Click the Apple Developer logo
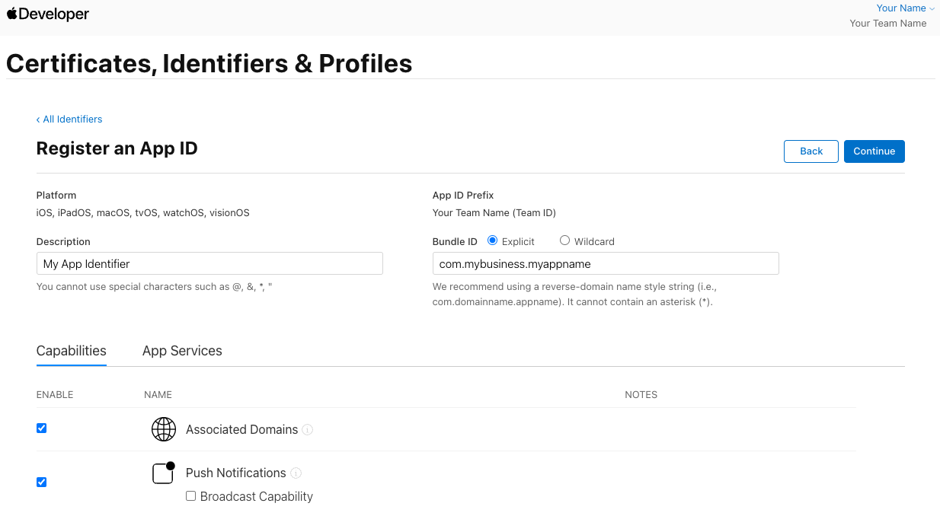 tap(48, 14)
